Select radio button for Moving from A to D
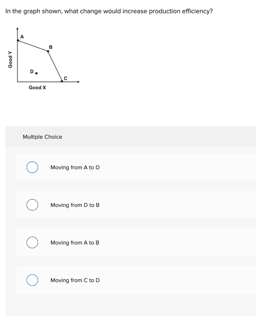This screenshot has width=256, height=327. click(x=32, y=167)
